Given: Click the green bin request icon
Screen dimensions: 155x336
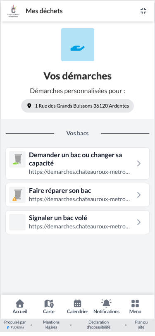Looking at the screenshot, I should [17, 159].
